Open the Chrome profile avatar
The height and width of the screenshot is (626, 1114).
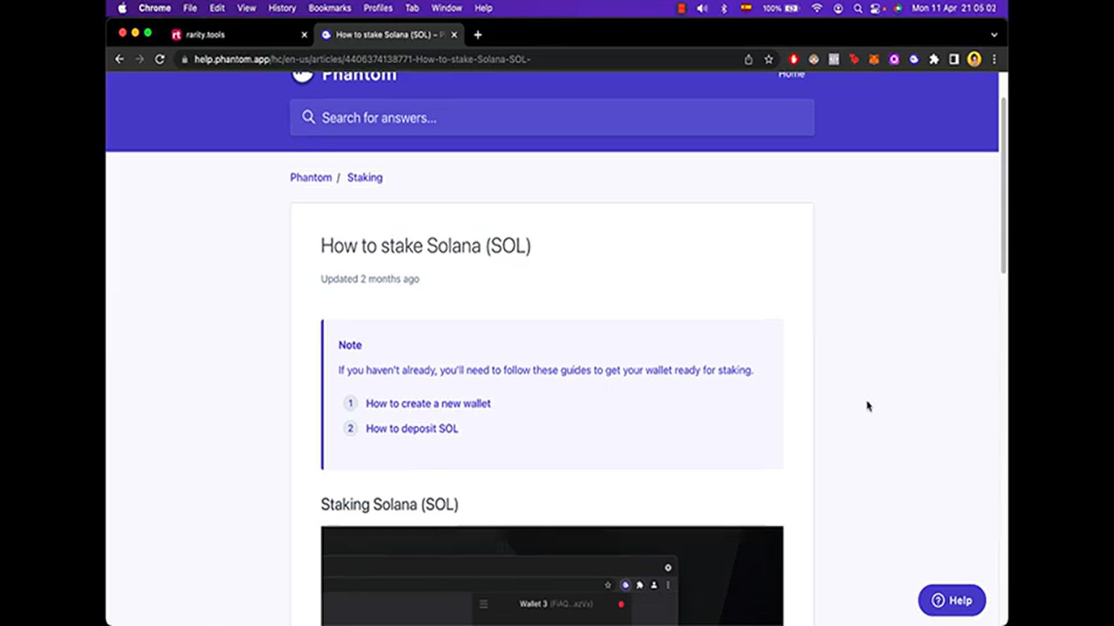[974, 59]
